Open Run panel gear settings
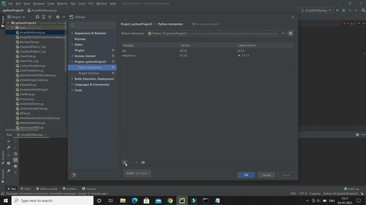366x205 pixels. (357, 134)
